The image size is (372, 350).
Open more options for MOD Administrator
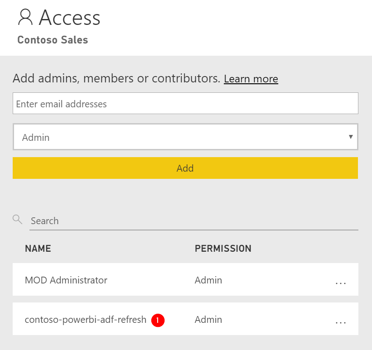(341, 283)
